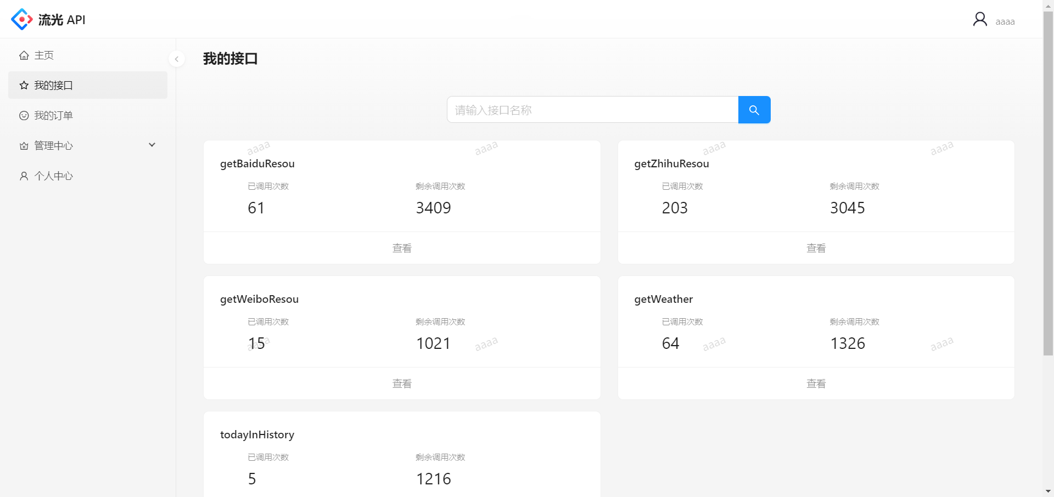
Task: Open 管理中心 menu group
Action: click(x=88, y=146)
